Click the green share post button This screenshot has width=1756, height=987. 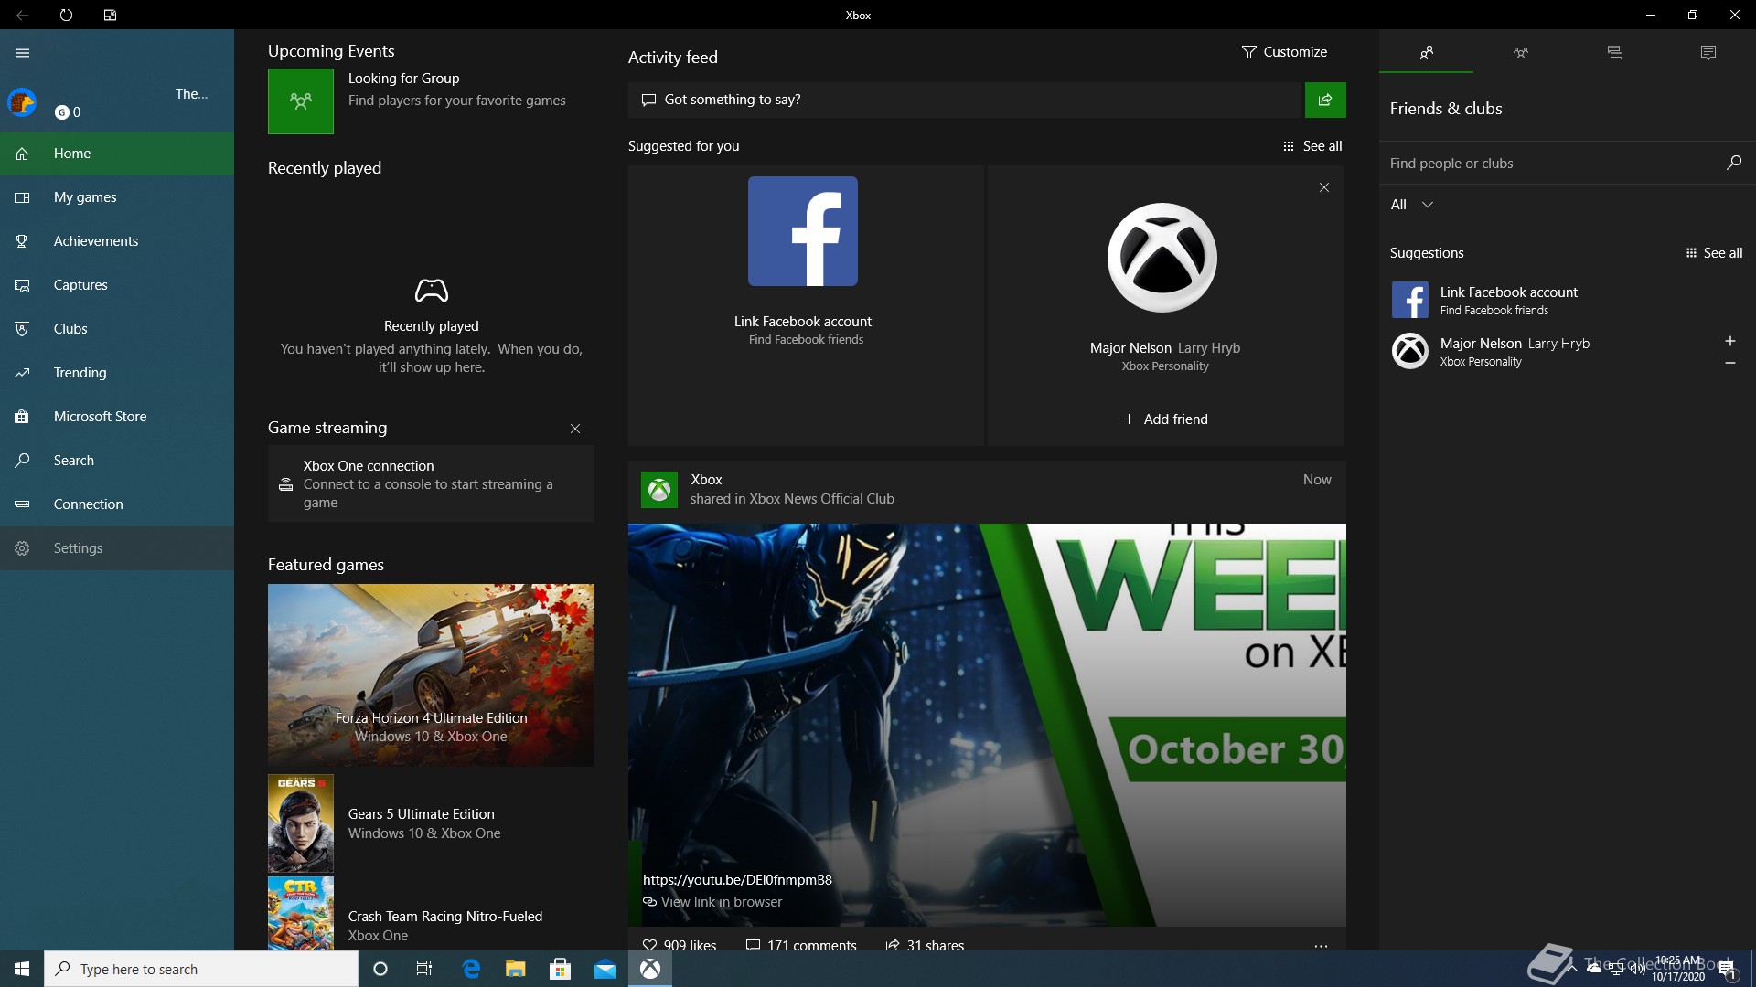[x=1325, y=100]
